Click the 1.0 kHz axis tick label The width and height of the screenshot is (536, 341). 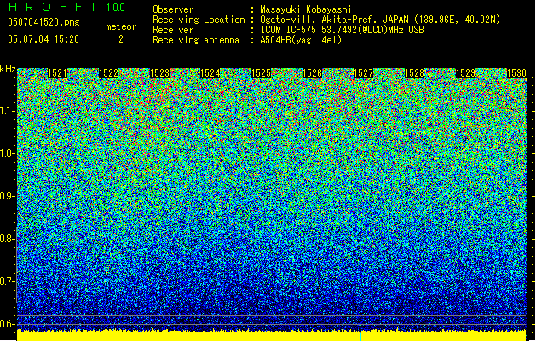coord(7,153)
